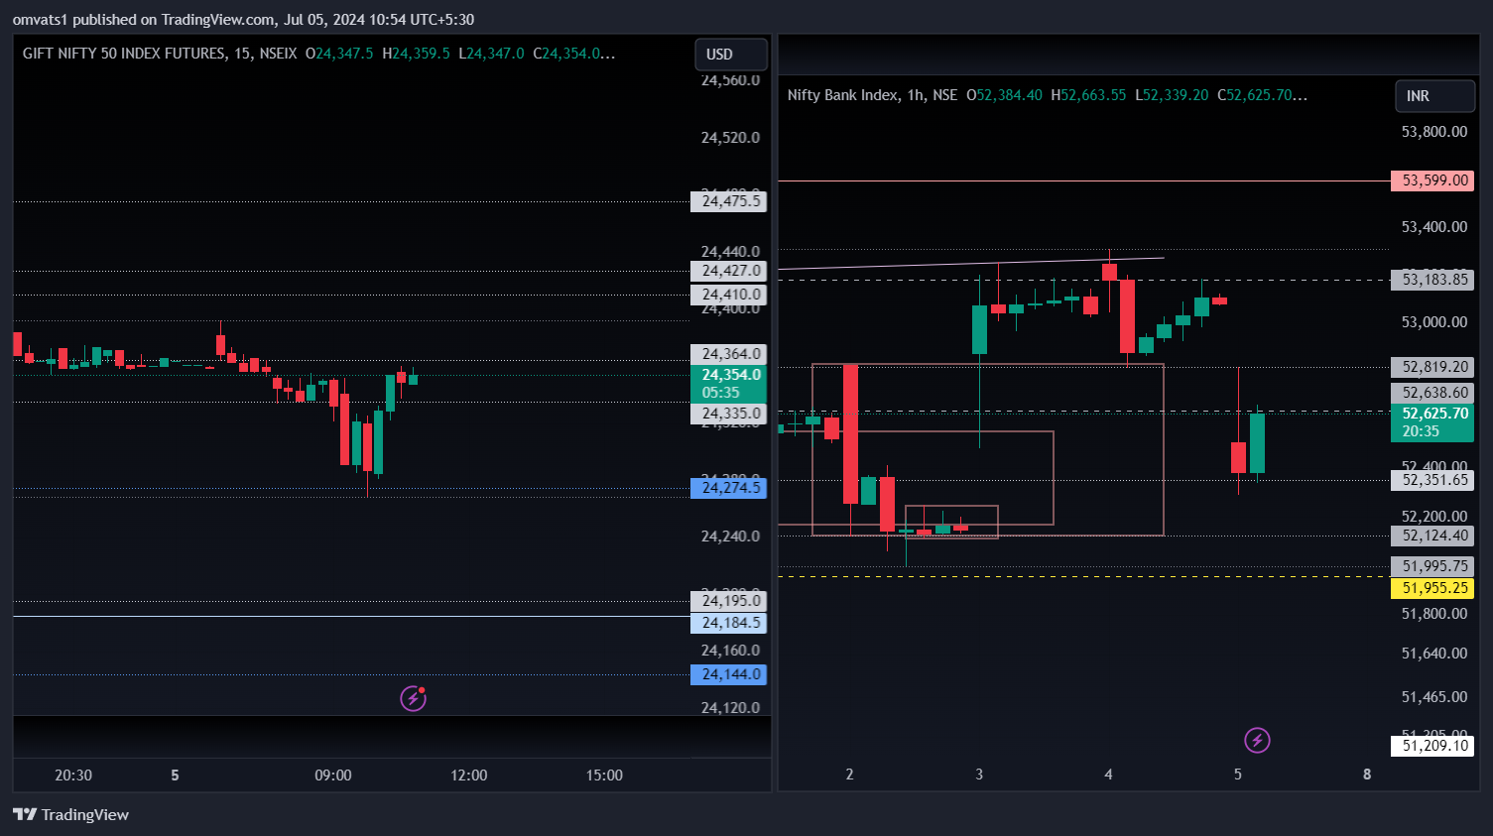Screen dimensions: 1493x836
Task: Click the TradingView logo at bottom left
Action: coord(70,814)
